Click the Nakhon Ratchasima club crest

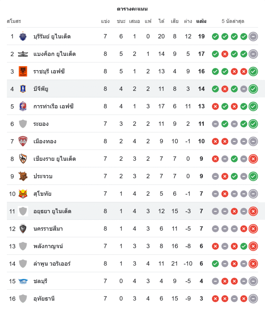pos(23,229)
